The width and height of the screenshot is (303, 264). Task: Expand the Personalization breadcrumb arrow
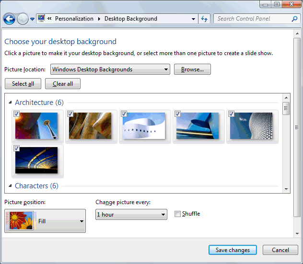[x=99, y=19]
